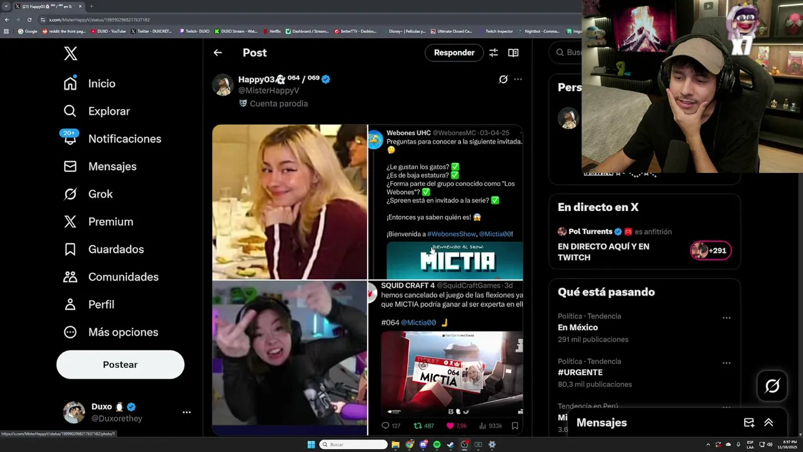Click the Windows Start button
803x452 pixels.
[x=311, y=444]
